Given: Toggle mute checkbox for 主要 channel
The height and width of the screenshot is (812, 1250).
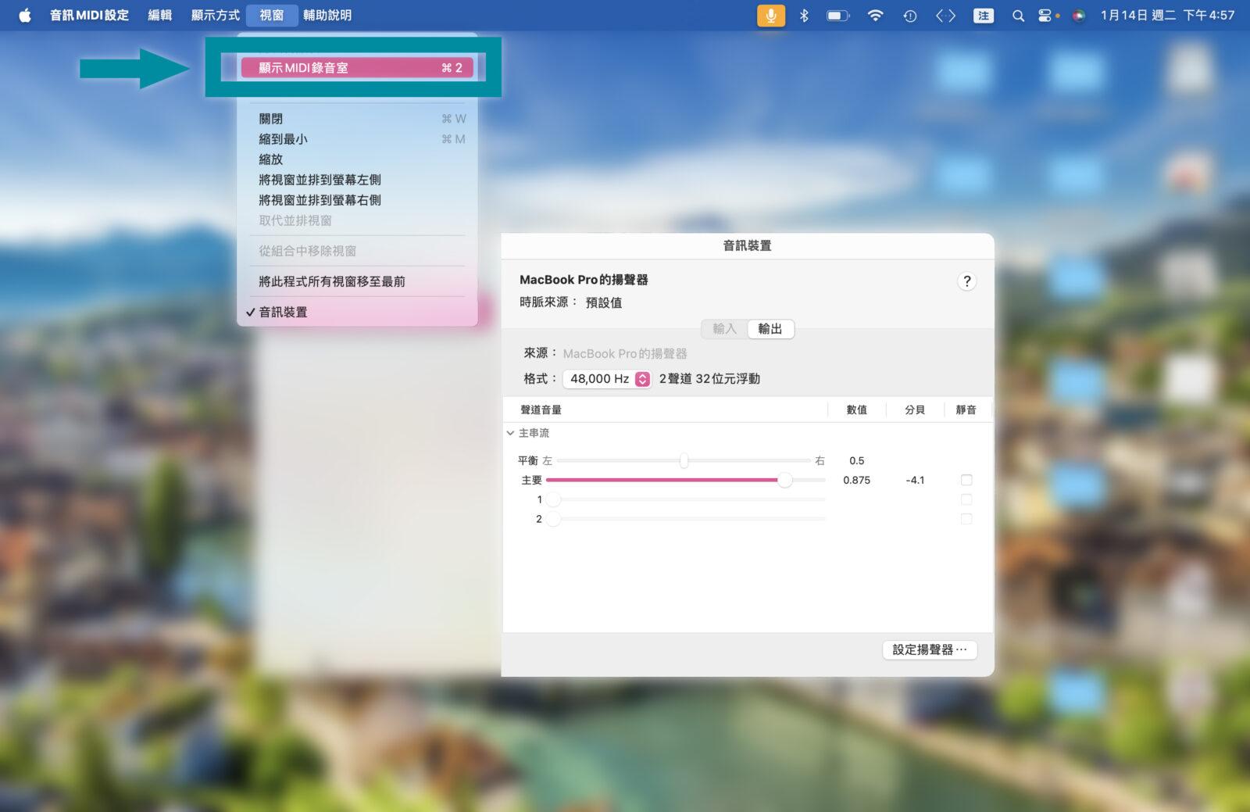Looking at the screenshot, I should point(966,480).
